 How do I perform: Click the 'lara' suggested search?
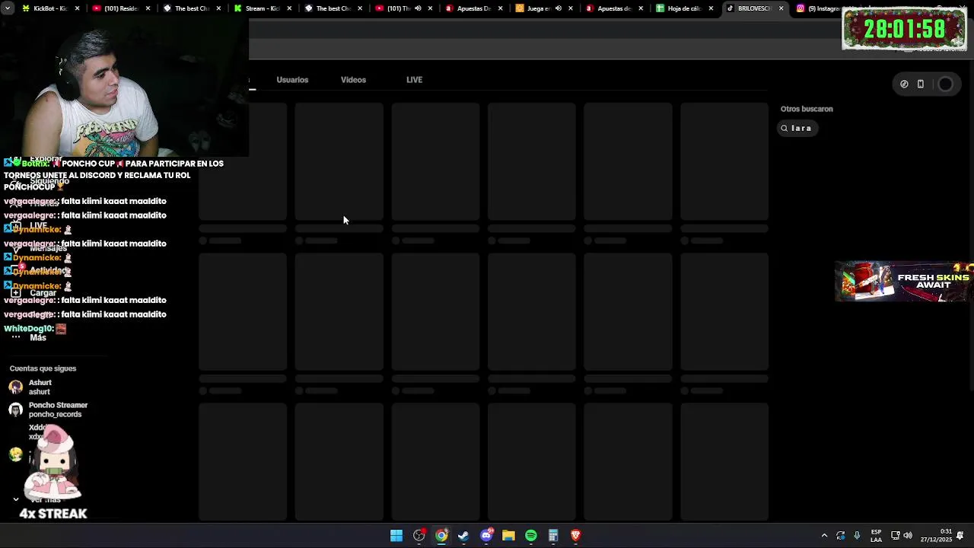[797, 128]
